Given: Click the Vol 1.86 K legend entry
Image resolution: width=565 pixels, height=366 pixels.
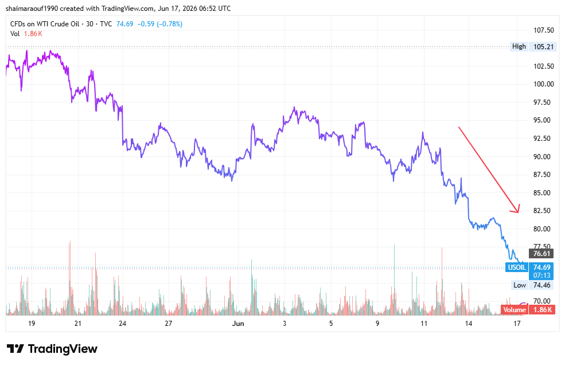Looking at the screenshot, I should point(26,34).
